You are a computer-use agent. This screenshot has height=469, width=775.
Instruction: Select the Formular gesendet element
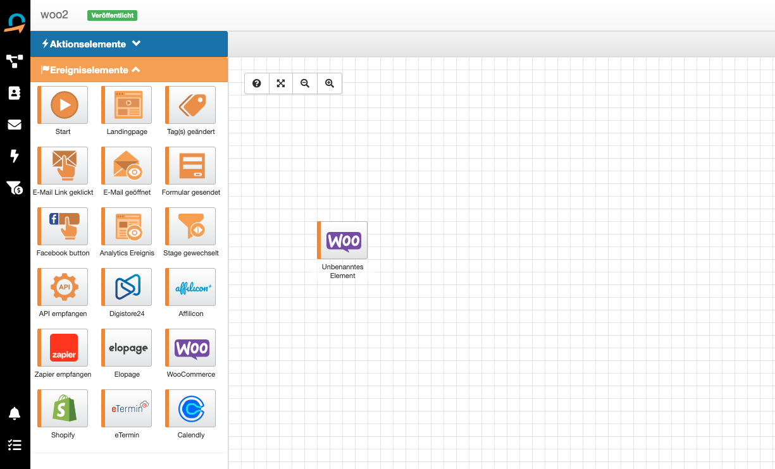[x=190, y=166]
